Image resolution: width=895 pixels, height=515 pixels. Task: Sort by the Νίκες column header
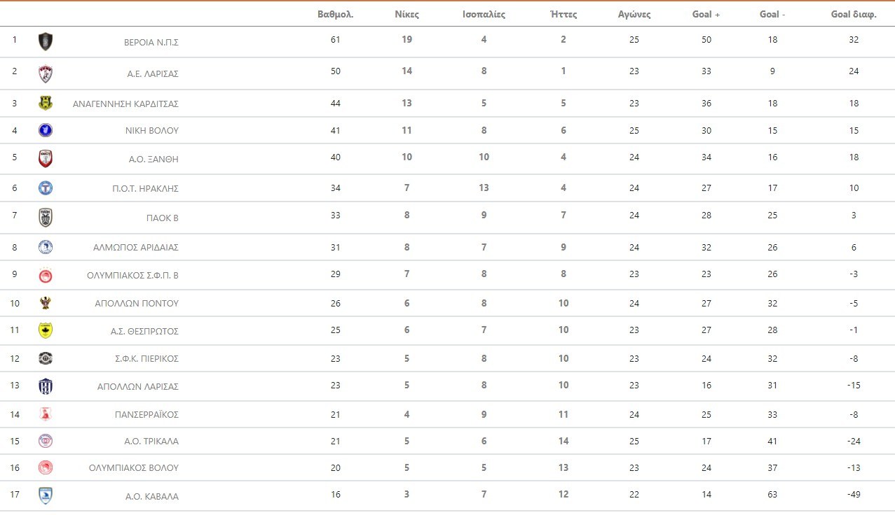(x=406, y=14)
